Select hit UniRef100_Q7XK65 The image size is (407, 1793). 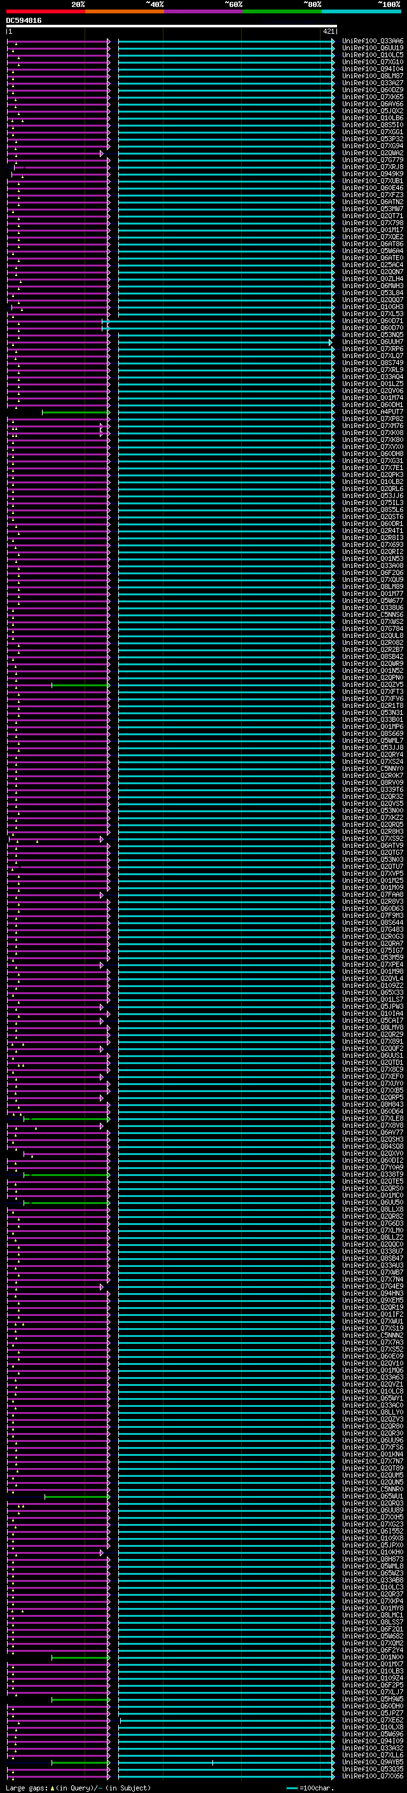click(x=373, y=97)
